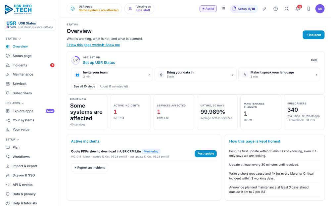Viewport: 331px width, 206px height.
Task: Open USR Apps systems status pill
Action: (x=94, y=9)
